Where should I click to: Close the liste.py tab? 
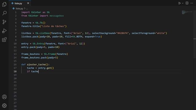tap(28, 3)
